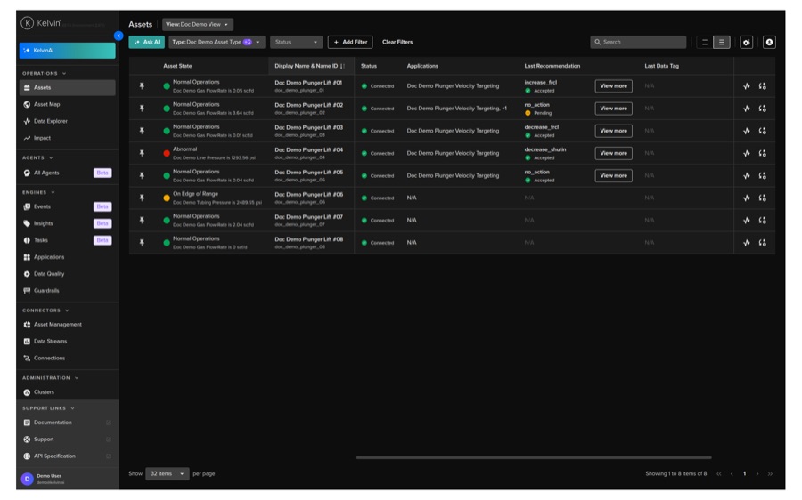Click the API Specification globe icon
Screen dimensions: 802x500
coord(27,456)
